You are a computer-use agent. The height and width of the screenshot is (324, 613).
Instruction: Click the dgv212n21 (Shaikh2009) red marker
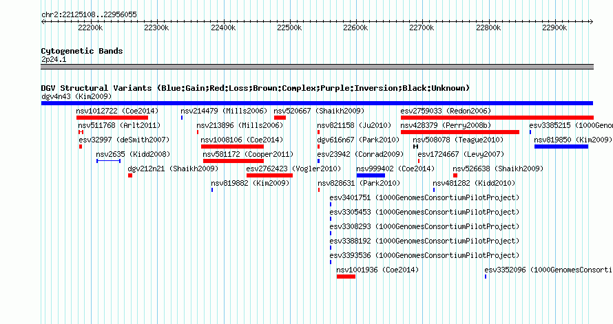(x=130, y=175)
